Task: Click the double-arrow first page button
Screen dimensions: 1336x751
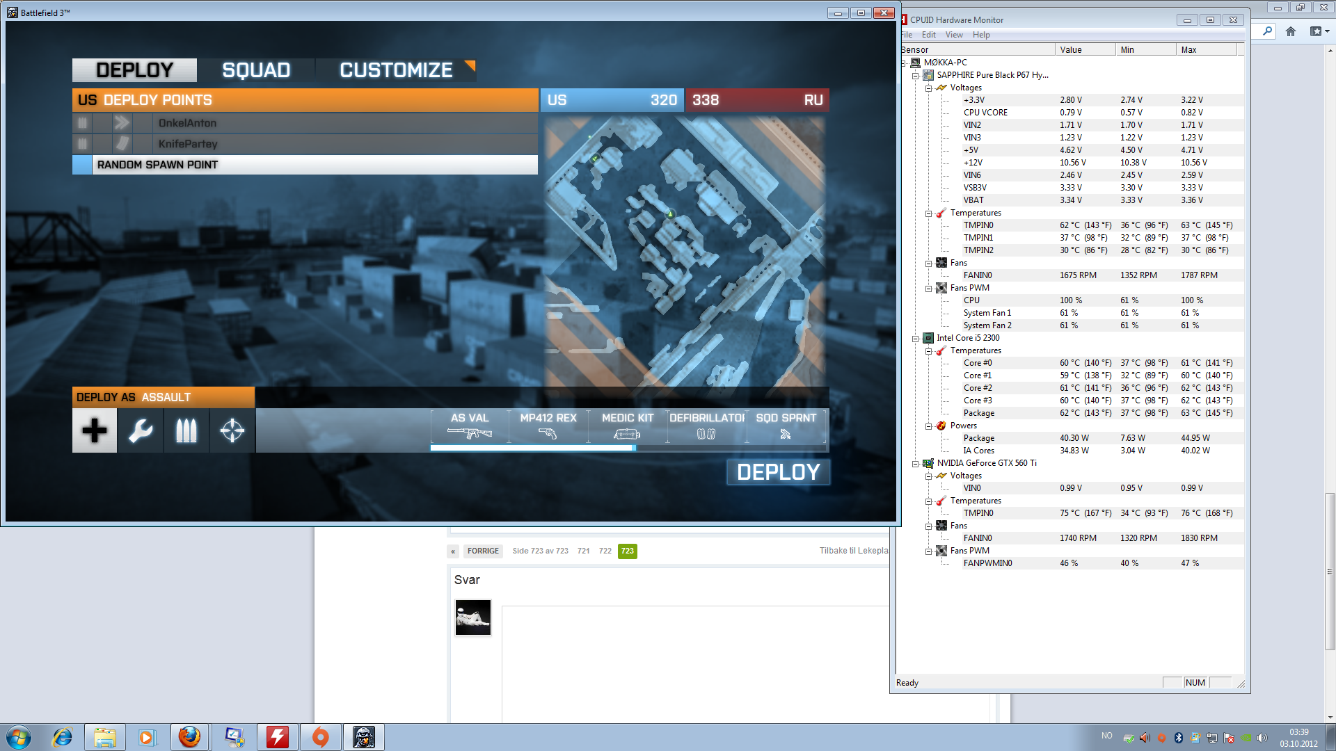Action: coord(453,551)
